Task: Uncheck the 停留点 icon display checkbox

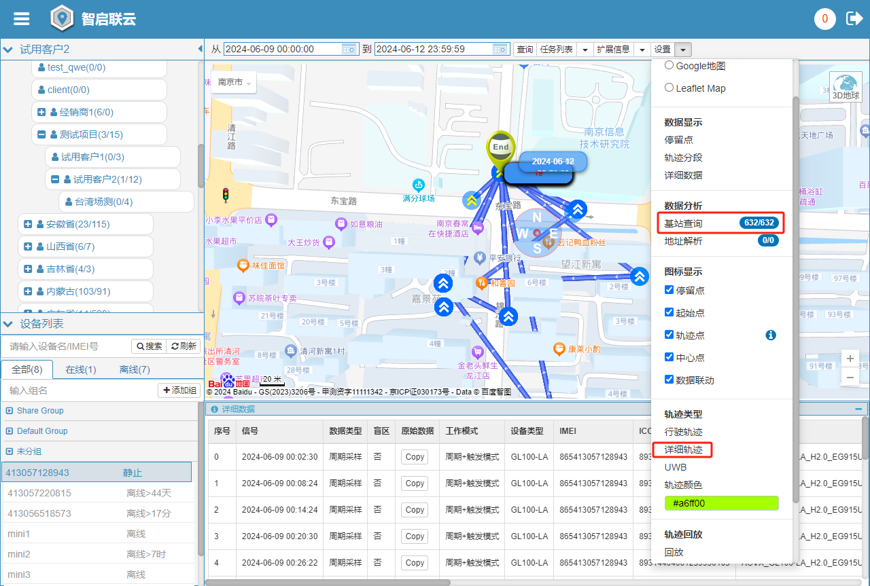Action: (x=669, y=290)
